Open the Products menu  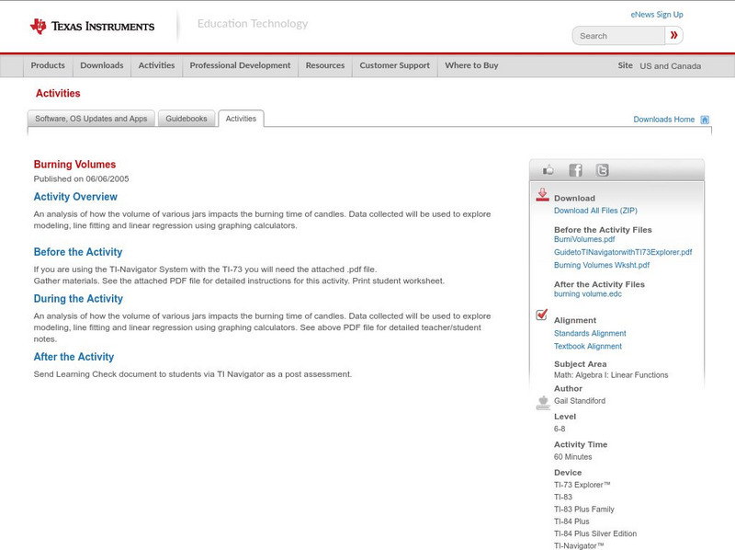click(48, 65)
